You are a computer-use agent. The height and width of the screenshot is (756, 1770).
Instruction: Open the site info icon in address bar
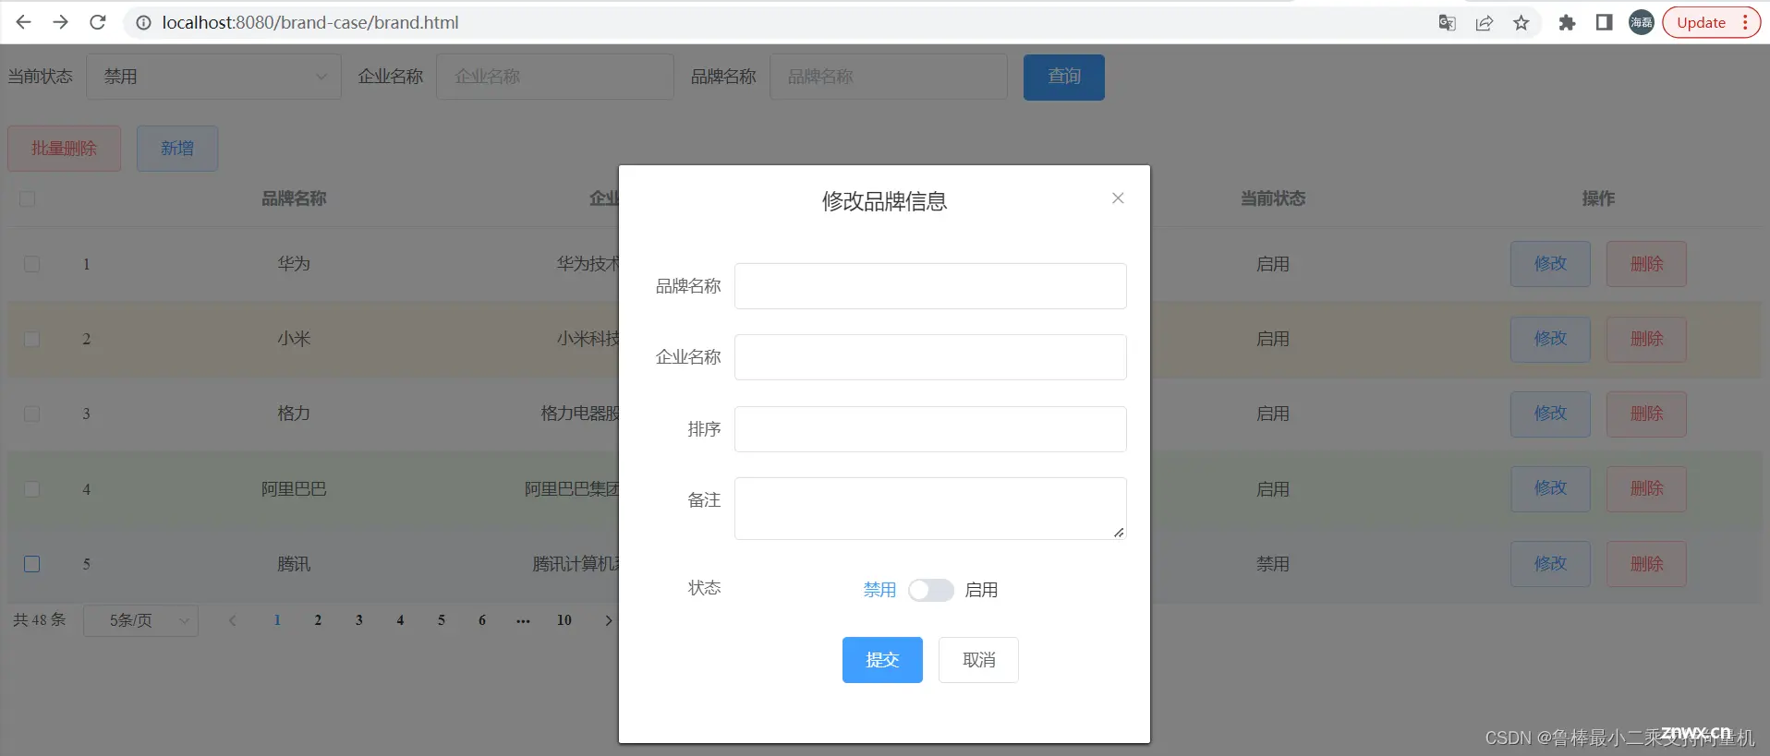click(143, 22)
